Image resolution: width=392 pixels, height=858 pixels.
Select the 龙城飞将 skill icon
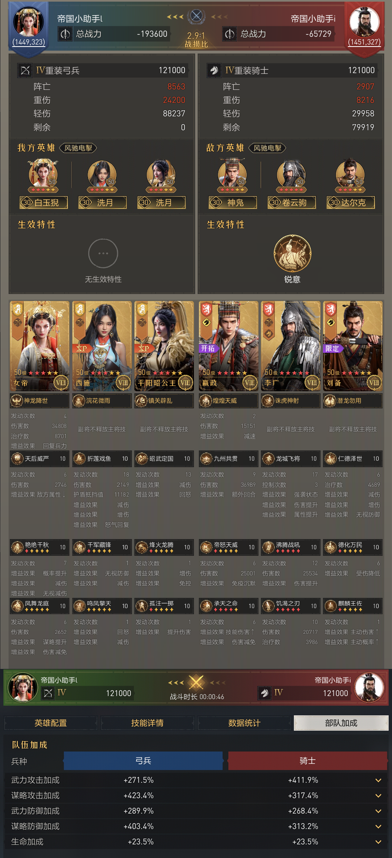(268, 459)
